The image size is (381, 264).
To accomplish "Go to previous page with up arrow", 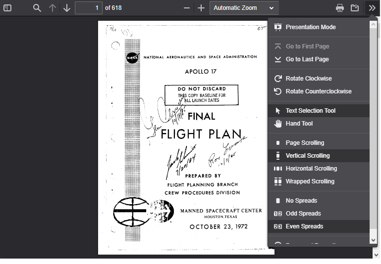I will pos(52,8).
